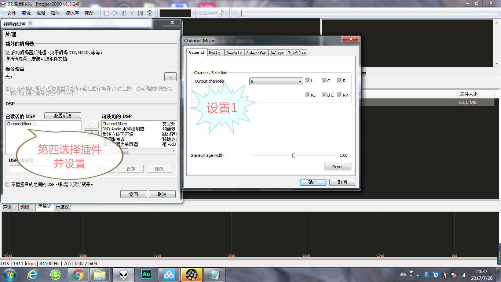Switch to the 示波仪 tab
The width and height of the screenshot is (501, 282).
click(62, 207)
